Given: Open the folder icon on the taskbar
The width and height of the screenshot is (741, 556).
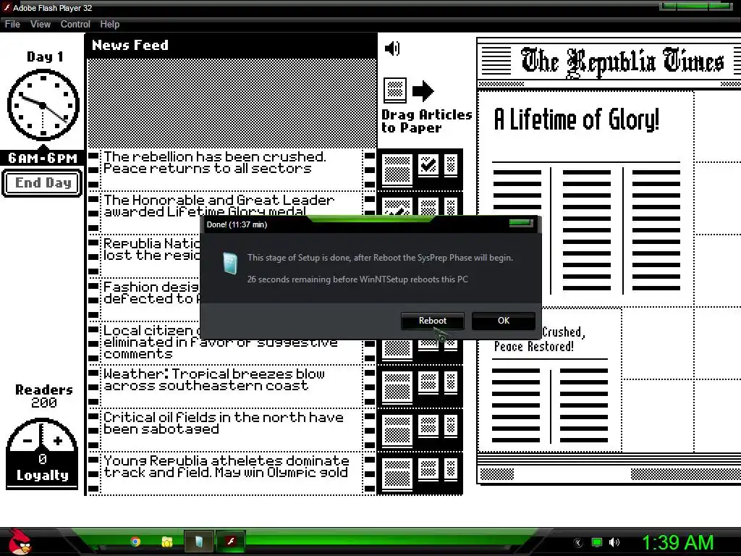Looking at the screenshot, I should coord(167,542).
